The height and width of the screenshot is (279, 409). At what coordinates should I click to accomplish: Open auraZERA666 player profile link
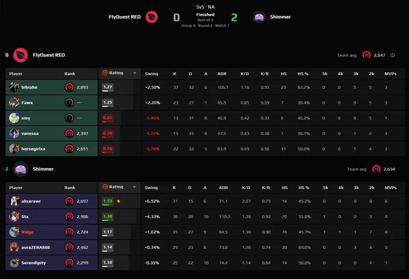click(x=35, y=248)
